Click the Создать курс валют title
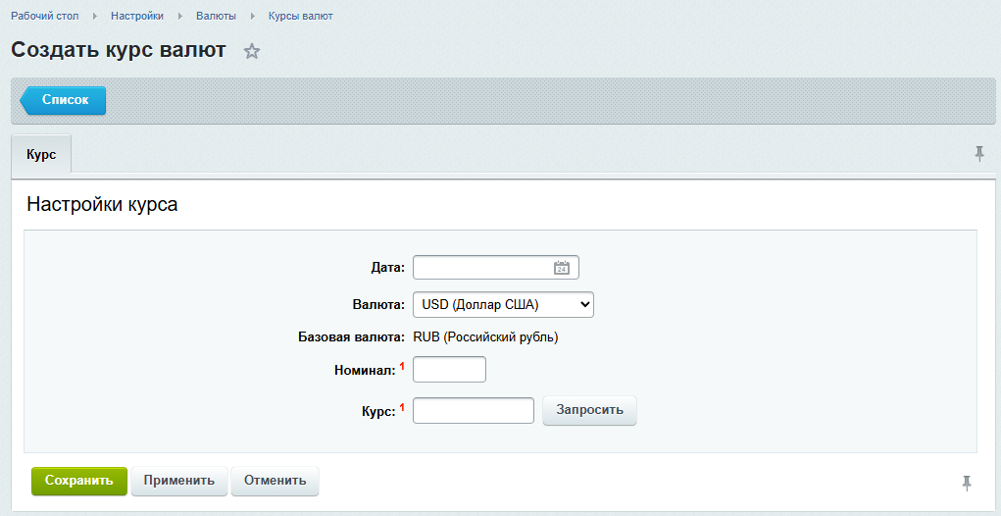This screenshot has height=516, width=1001. 119,50
